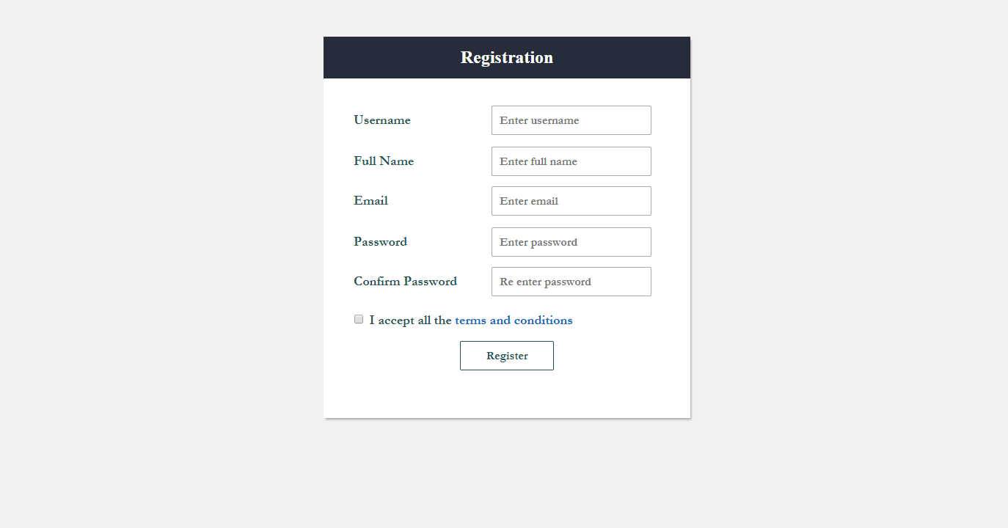Check the accept terms and conditions checkbox

click(x=358, y=319)
